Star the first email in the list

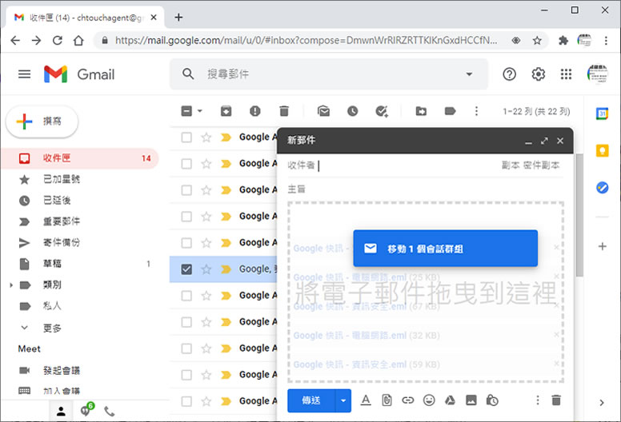click(x=206, y=137)
